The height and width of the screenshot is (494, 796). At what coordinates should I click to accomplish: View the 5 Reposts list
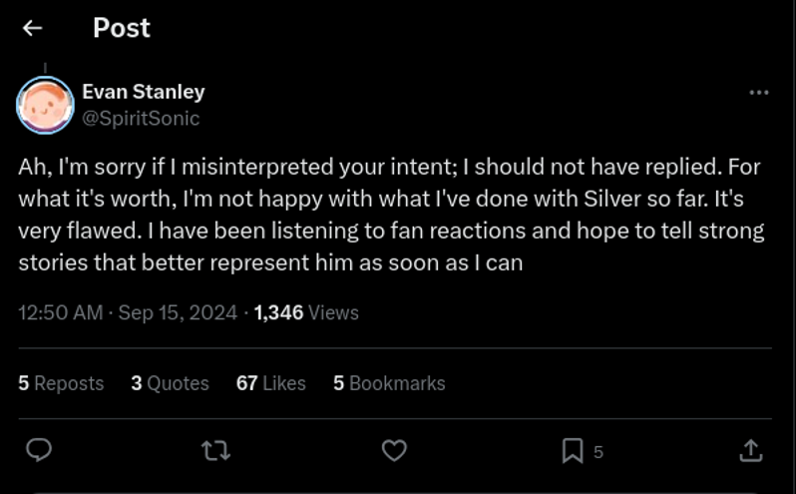click(x=61, y=383)
